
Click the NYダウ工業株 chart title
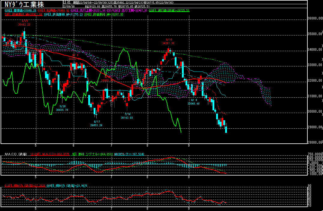click(x=24, y=4)
